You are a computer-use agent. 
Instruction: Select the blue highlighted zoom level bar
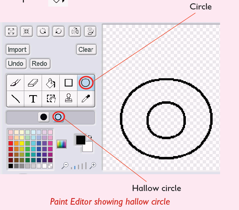pyautogui.click(x=75, y=168)
